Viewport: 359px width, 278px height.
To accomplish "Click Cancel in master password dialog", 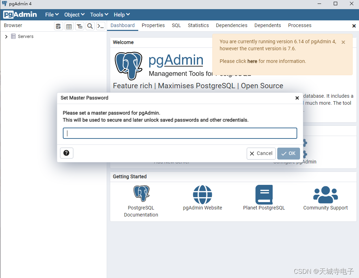I will [x=261, y=154].
